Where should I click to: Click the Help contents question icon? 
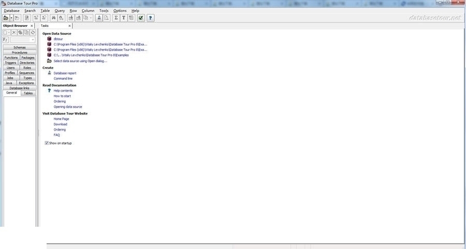49,90
